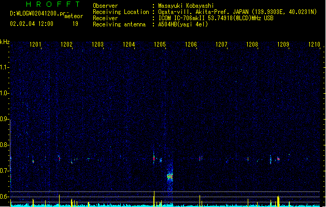Click the 1210 time marker
This screenshot has height=207, width=326.
(x=314, y=44)
